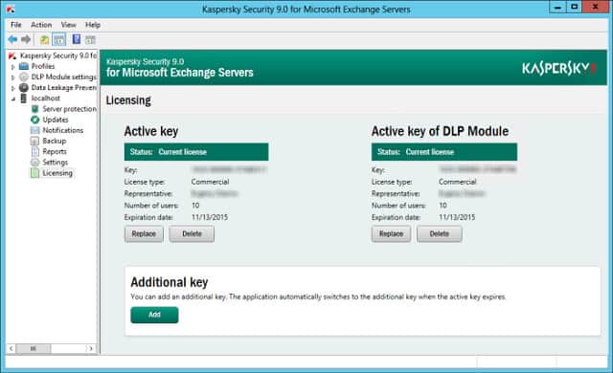Viewport: 613px width, 373px height.
Task: Click the Show/Hide action pane icon
Action: tap(91, 39)
